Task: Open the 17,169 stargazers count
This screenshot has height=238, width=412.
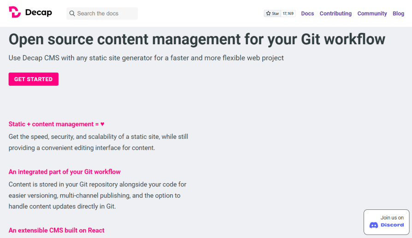Action: click(288, 13)
